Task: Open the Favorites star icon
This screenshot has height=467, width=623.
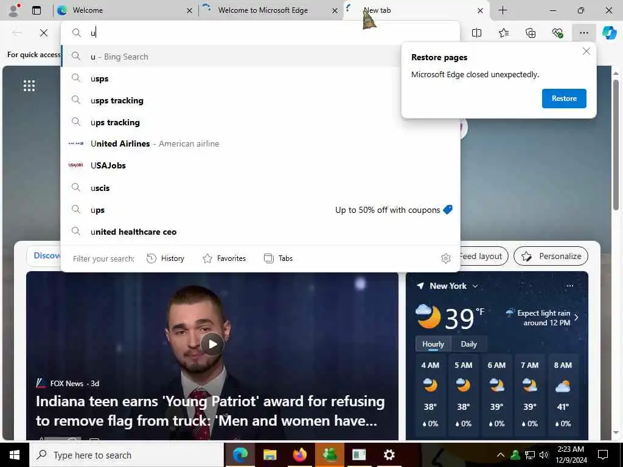Action: coord(503,33)
